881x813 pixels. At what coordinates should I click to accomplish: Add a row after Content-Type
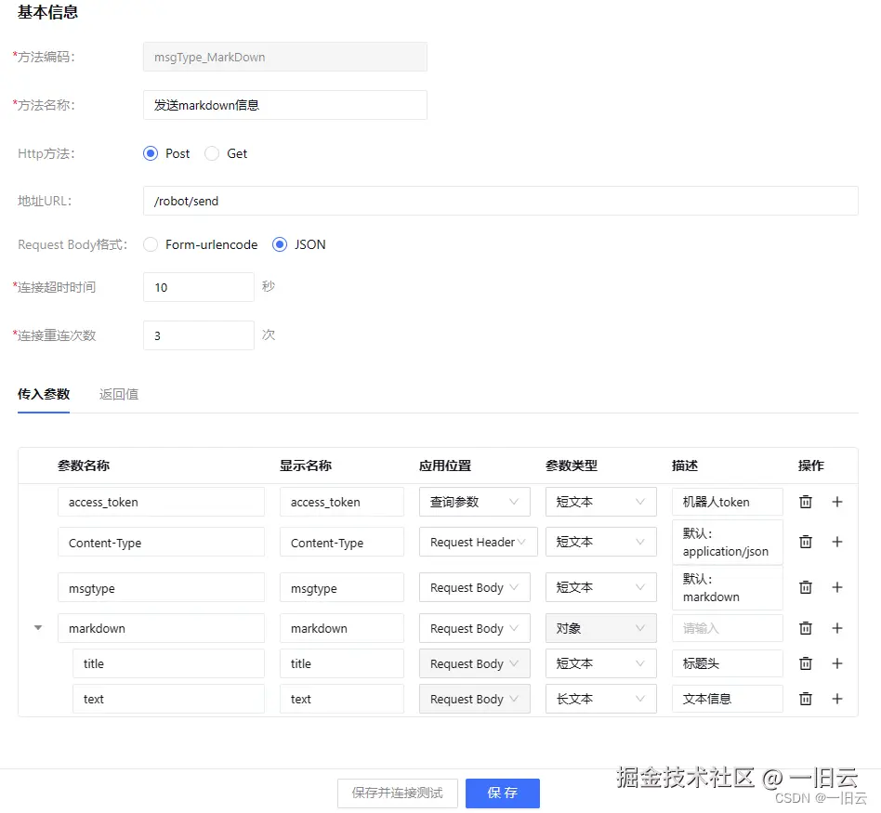click(x=836, y=542)
